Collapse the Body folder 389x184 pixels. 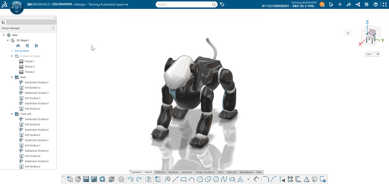[12, 77]
